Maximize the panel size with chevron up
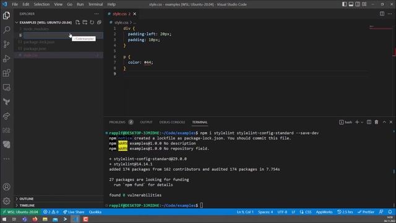The image size is (396, 223). (384, 122)
